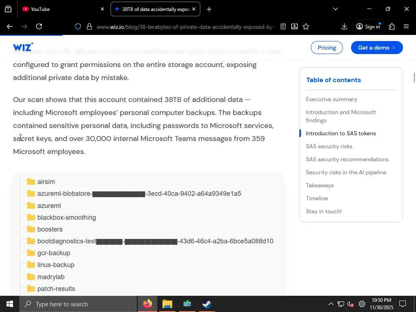
Task: Open the clock showing 10:50 PM
Action: 381,304
